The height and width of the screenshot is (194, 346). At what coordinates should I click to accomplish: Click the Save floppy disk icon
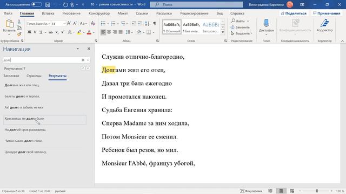tap(48, 4)
